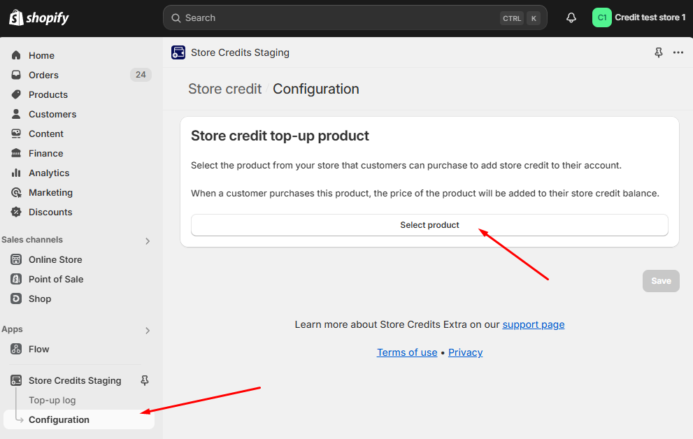
Task: Pin the app using the header pin icon
Action: (659, 52)
